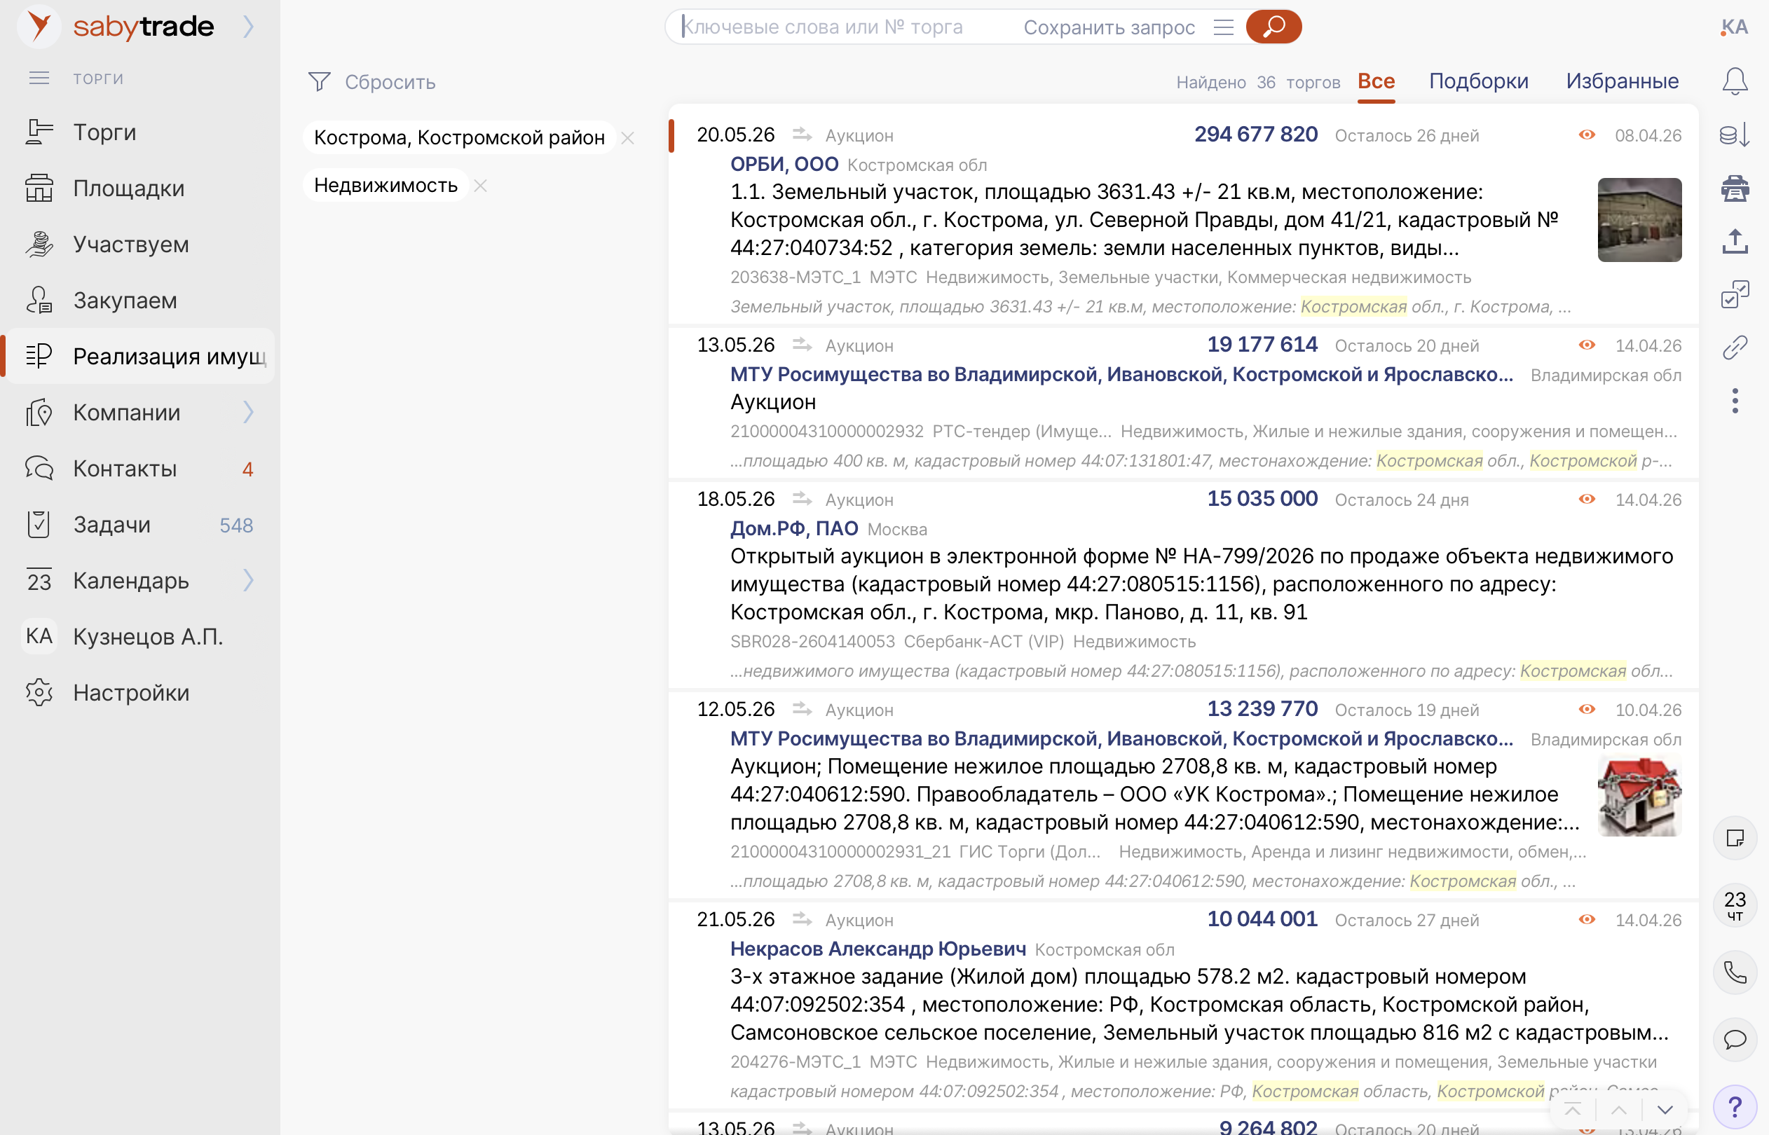Screen dimensions: 1769x1135
Task: Open МТУ Росимущества link in 19 177 614 auction
Action: [x=1121, y=374]
